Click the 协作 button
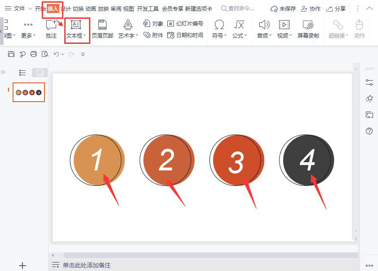This screenshot has width=378, height=271. point(311,8)
